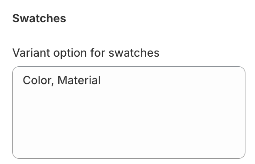
Task: Place cursor on the word "Material" in field
Action: coord(79,80)
